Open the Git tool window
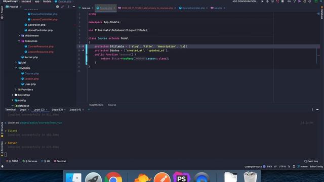 (x=46, y=161)
